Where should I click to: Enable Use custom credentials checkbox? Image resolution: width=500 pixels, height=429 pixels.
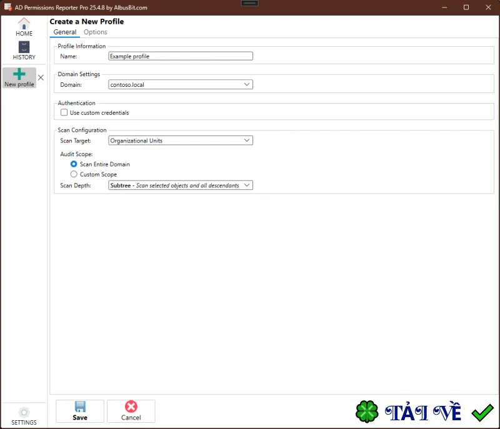64,112
